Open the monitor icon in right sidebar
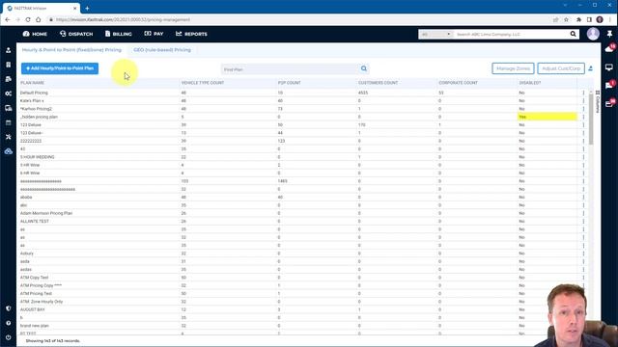This screenshot has height=347, width=618. pos(609,67)
